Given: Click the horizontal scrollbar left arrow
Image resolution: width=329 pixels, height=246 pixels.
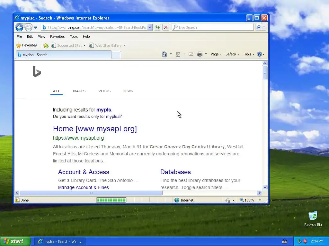Looking at the screenshot, I should click(17, 193).
